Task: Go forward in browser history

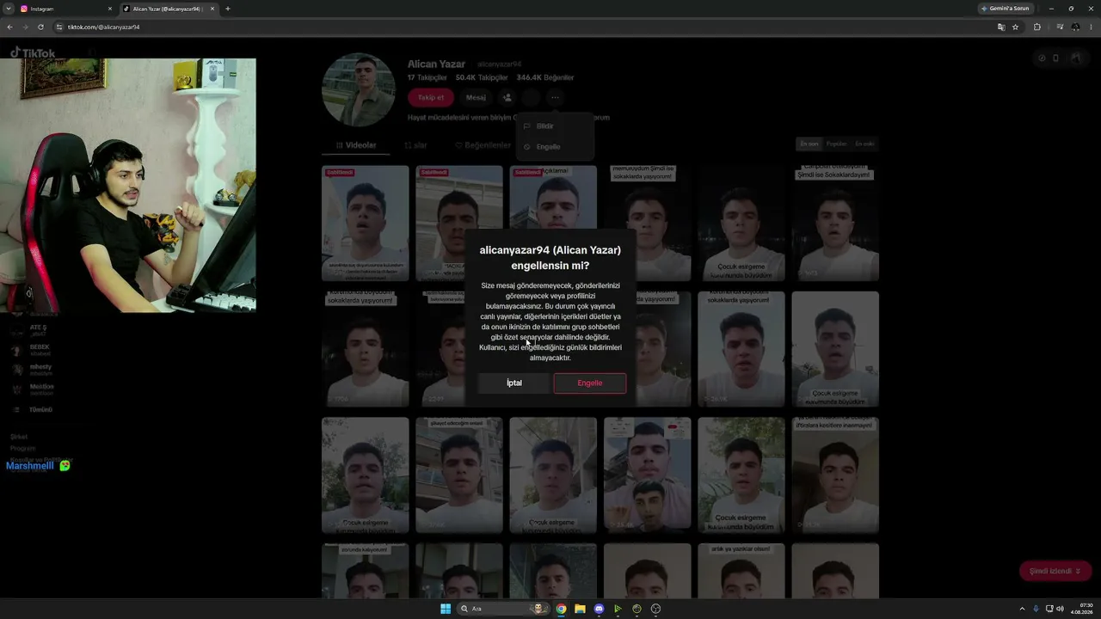Action: (24, 27)
